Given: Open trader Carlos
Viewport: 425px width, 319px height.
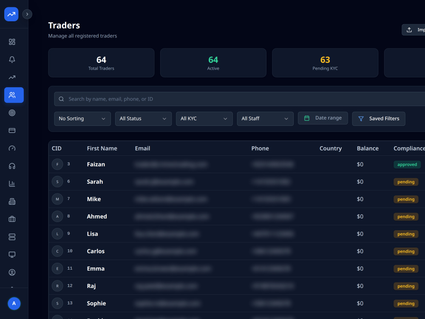Looking at the screenshot, I should coord(96,251).
